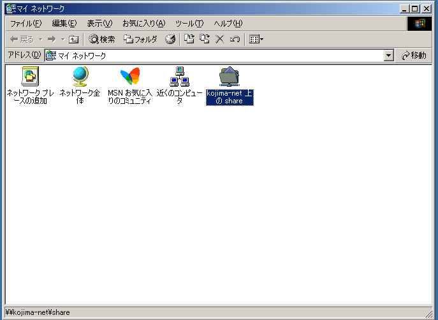The image size is (438, 320).
Task: Open the お気に入り(A) menu
Action: (x=144, y=24)
